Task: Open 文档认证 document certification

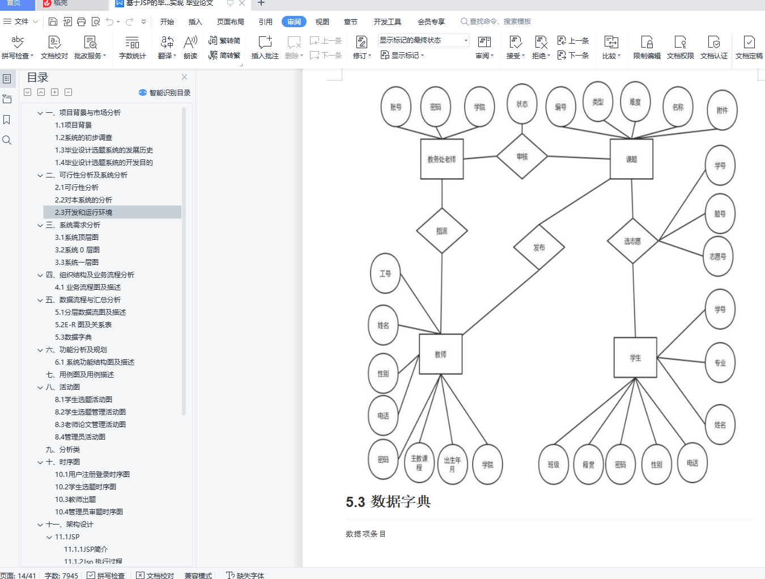Action: pos(714,48)
